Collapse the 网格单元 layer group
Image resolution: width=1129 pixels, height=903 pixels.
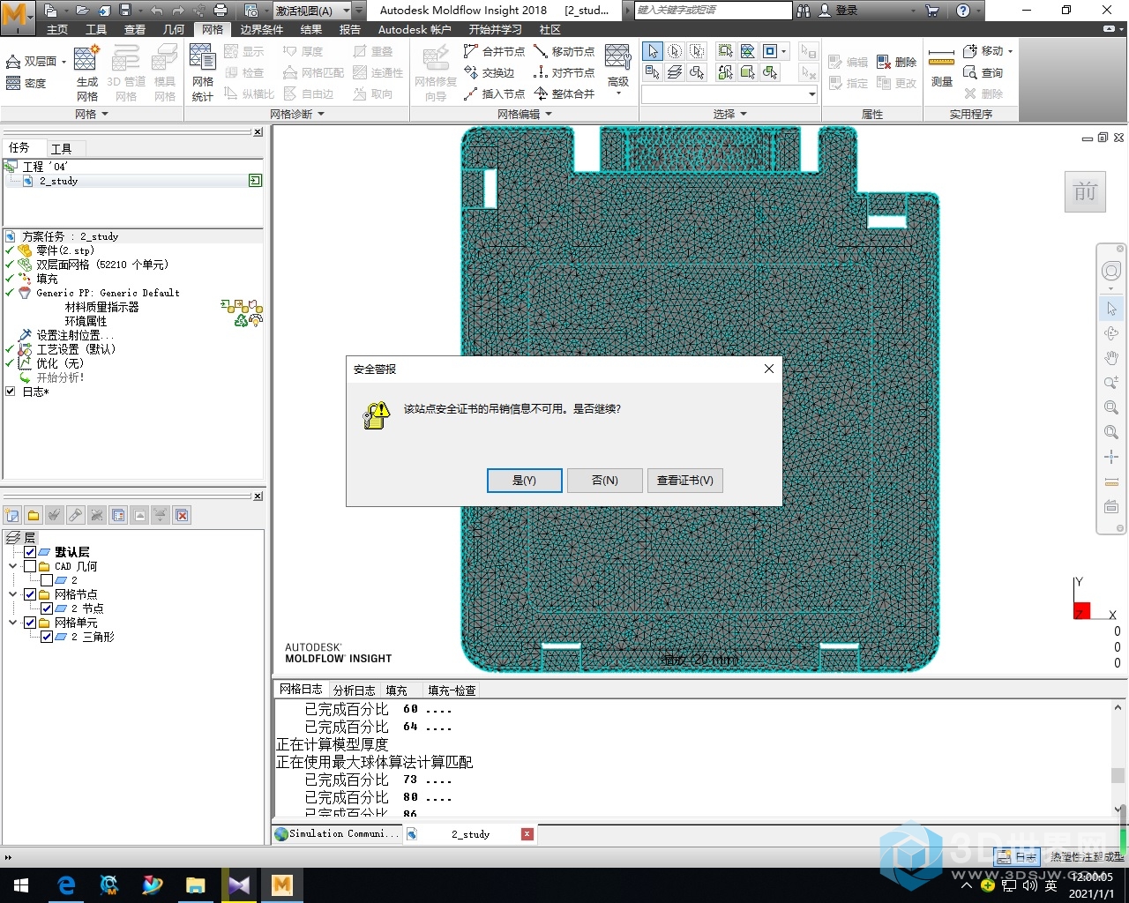point(13,623)
